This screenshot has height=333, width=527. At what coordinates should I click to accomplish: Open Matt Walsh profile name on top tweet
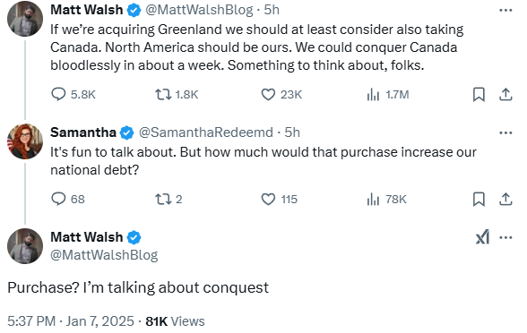coord(86,10)
